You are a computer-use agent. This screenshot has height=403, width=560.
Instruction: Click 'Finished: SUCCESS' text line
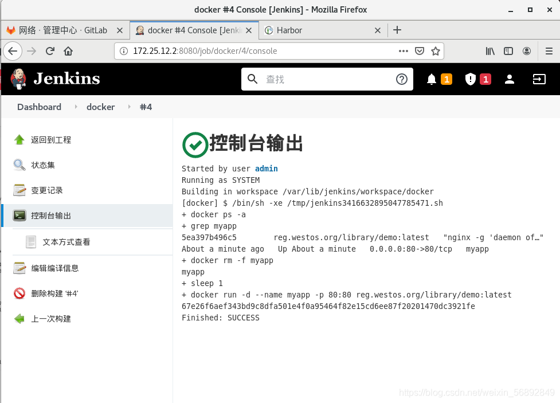point(220,318)
